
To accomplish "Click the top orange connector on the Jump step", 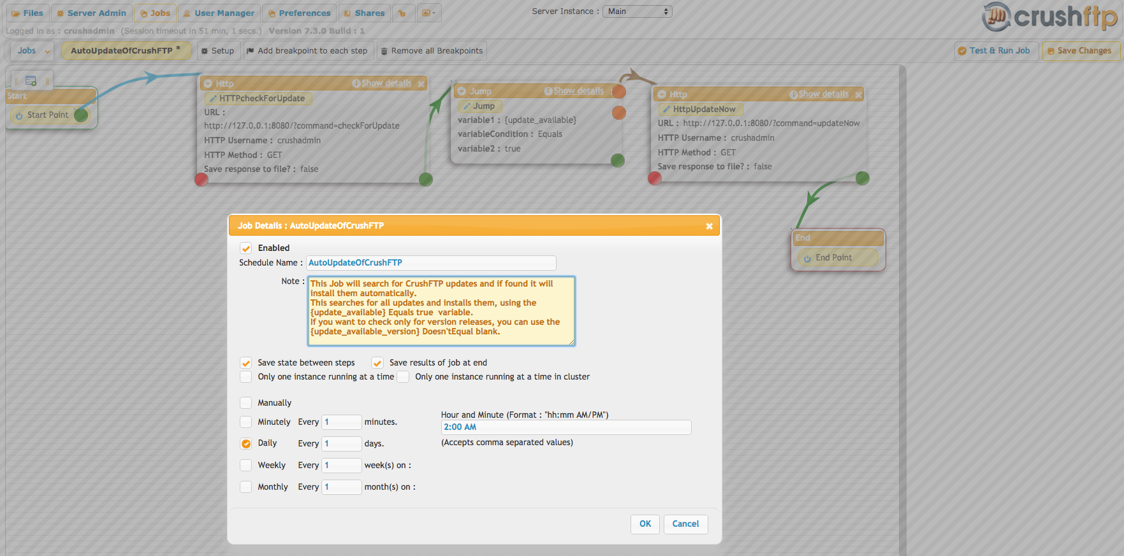I will [618, 91].
